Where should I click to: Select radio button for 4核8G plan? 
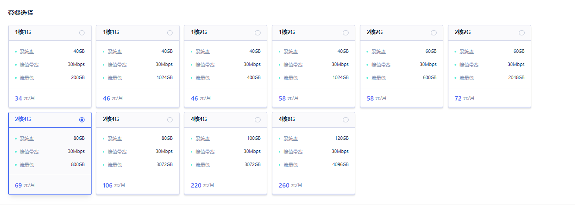(x=346, y=120)
